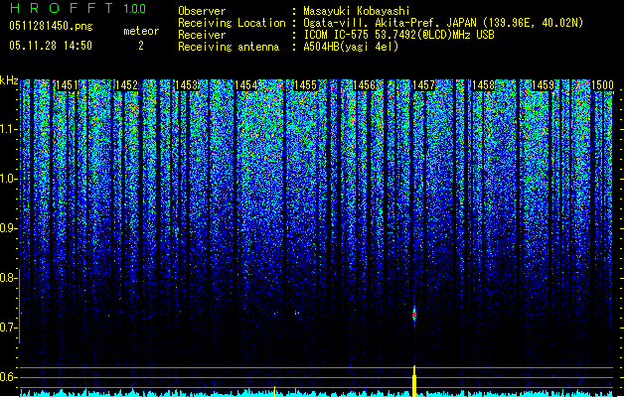Select the file name 0511281450.png
Viewport: 625px width, 397px height.
(51, 27)
